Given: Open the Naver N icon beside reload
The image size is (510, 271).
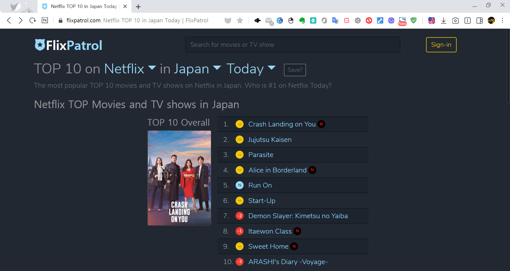Looking at the screenshot, I should pyautogui.click(x=45, y=20).
